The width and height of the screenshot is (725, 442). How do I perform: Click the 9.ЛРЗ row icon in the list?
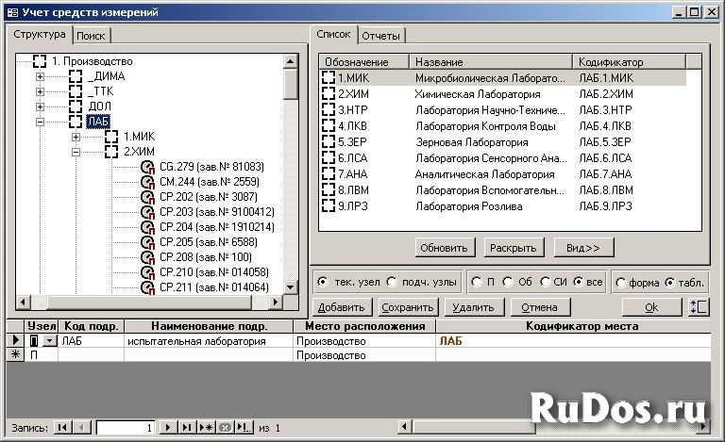[x=329, y=205]
